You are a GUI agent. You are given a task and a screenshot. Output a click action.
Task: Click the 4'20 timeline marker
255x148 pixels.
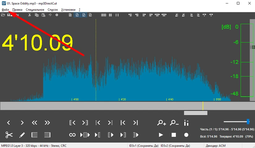click(122, 99)
